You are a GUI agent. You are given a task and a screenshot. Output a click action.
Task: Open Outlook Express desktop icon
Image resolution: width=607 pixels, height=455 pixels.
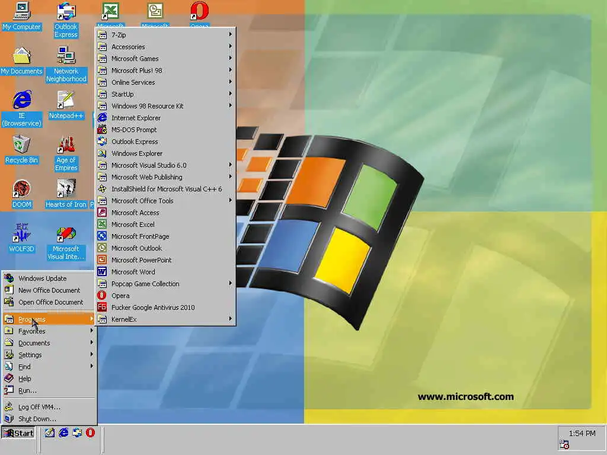click(66, 20)
